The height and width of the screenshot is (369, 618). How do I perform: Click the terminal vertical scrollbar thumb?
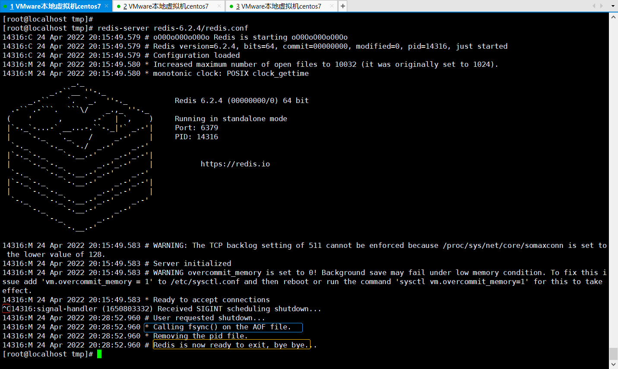pyautogui.click(x=613, y=354)
